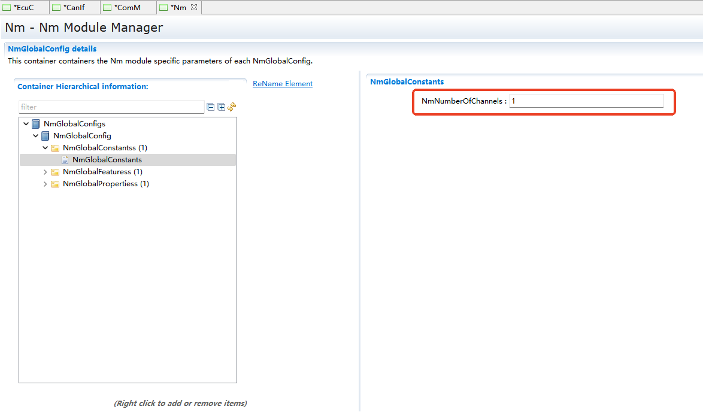Click the yellow refresh/sync icon beside filter
Viewport: 703px width, 412px height.
[232, 107]
